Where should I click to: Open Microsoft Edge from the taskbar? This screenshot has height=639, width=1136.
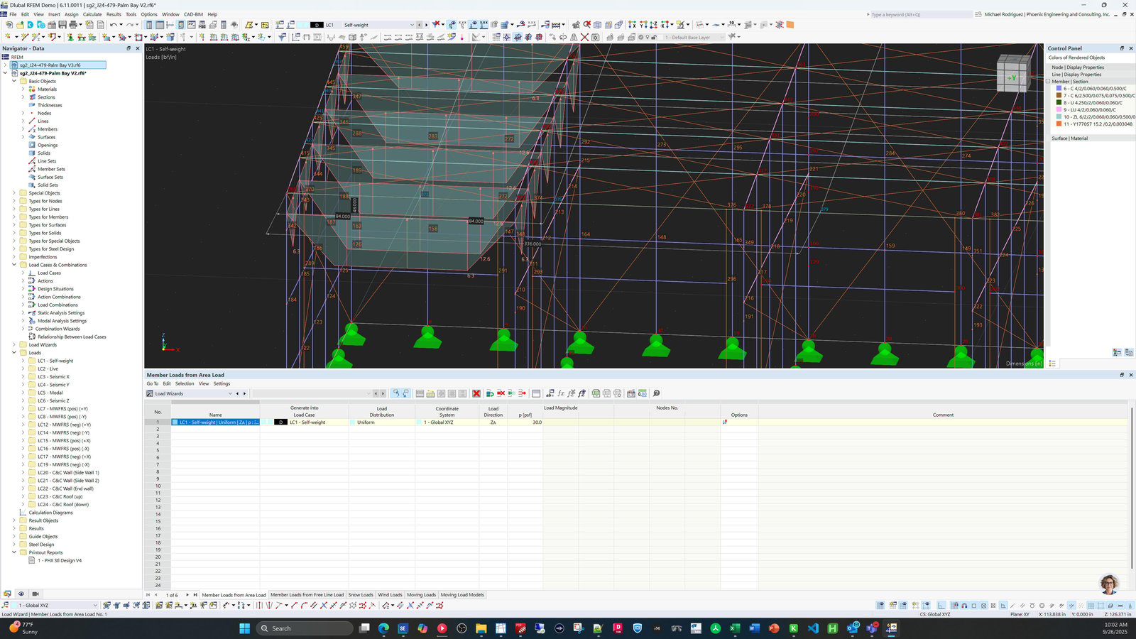pos(383,628)
